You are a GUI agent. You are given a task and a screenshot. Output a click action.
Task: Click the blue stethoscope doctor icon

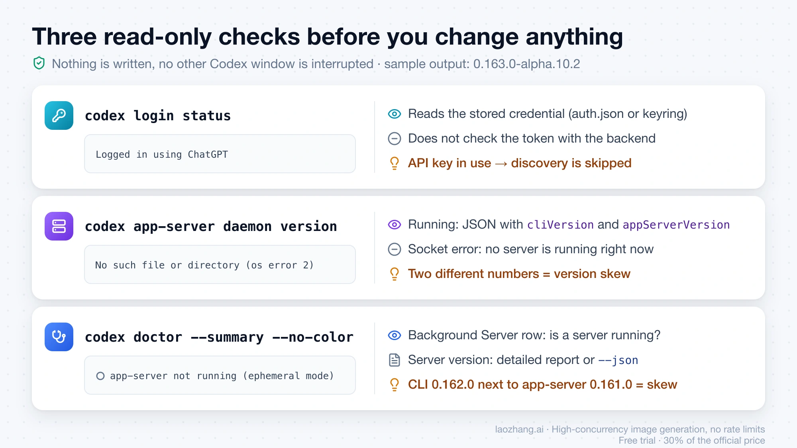[59, 337]
